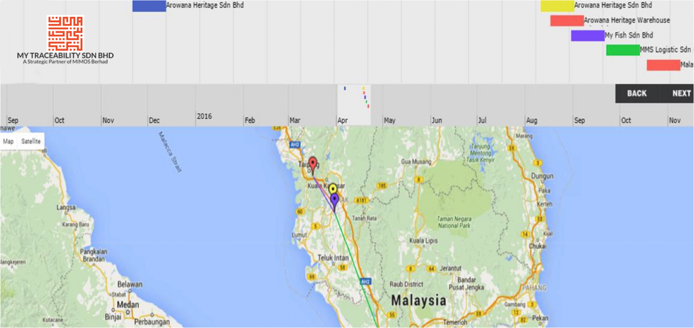Click the blue marker in the April mini overview

(345, 88)
